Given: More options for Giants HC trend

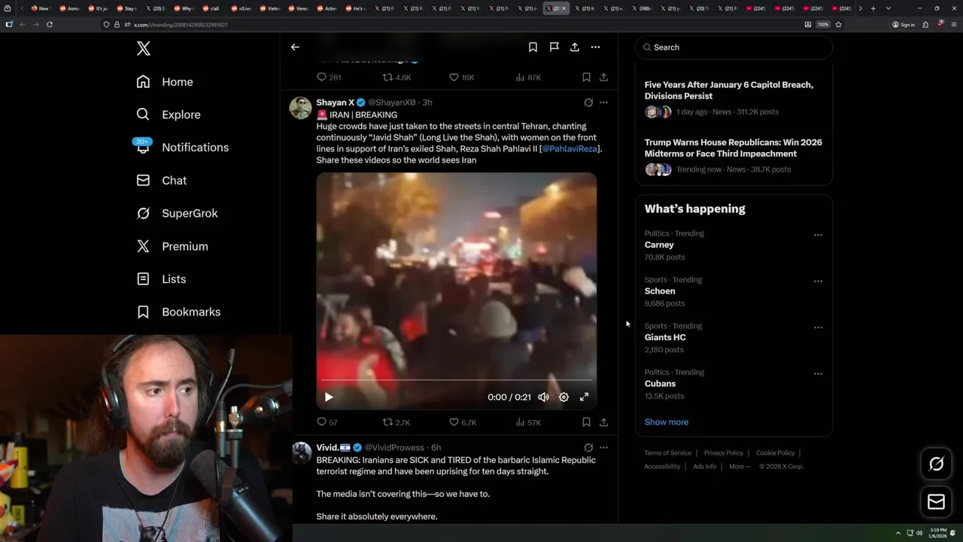Looking at the screenshot, I should [818, 327].
